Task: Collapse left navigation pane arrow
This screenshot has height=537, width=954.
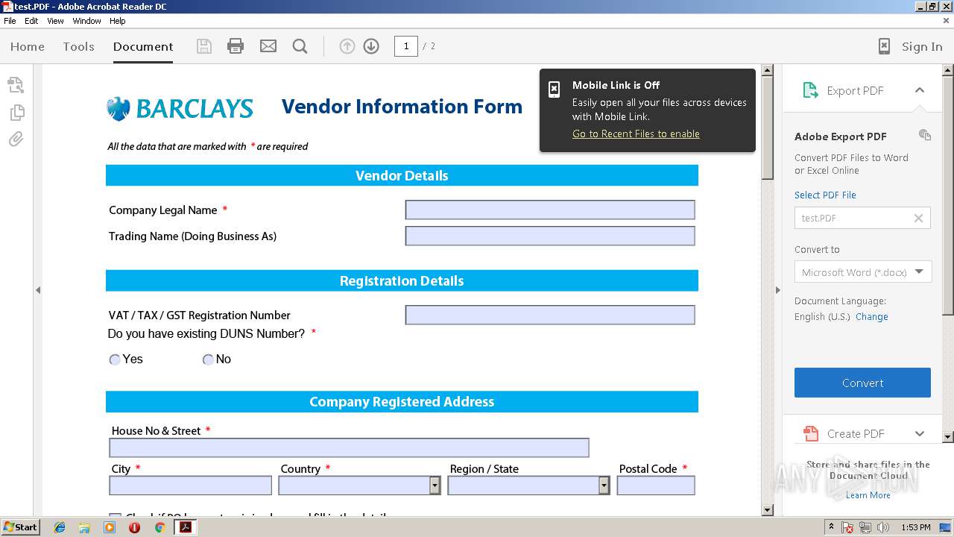Action: (x=38, y=290)
